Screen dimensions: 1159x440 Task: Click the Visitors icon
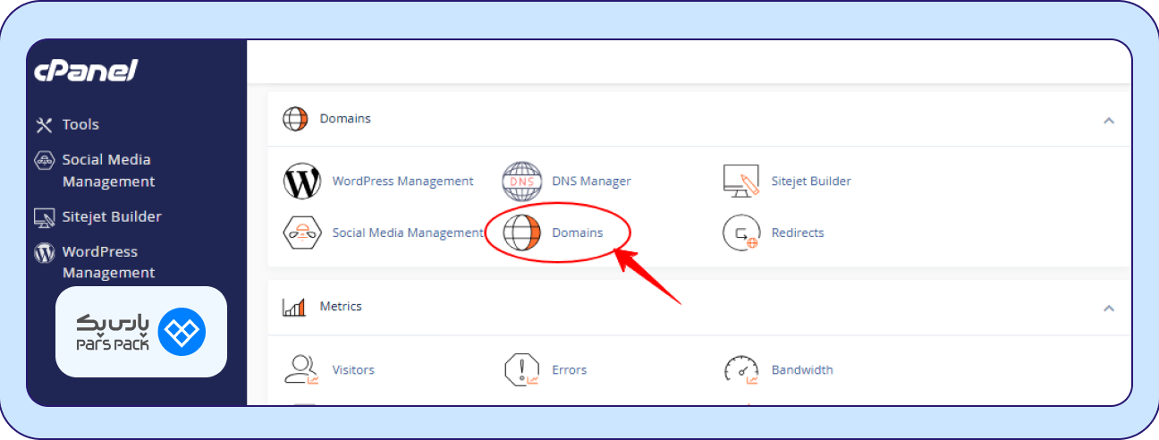[x=301, y=368]
